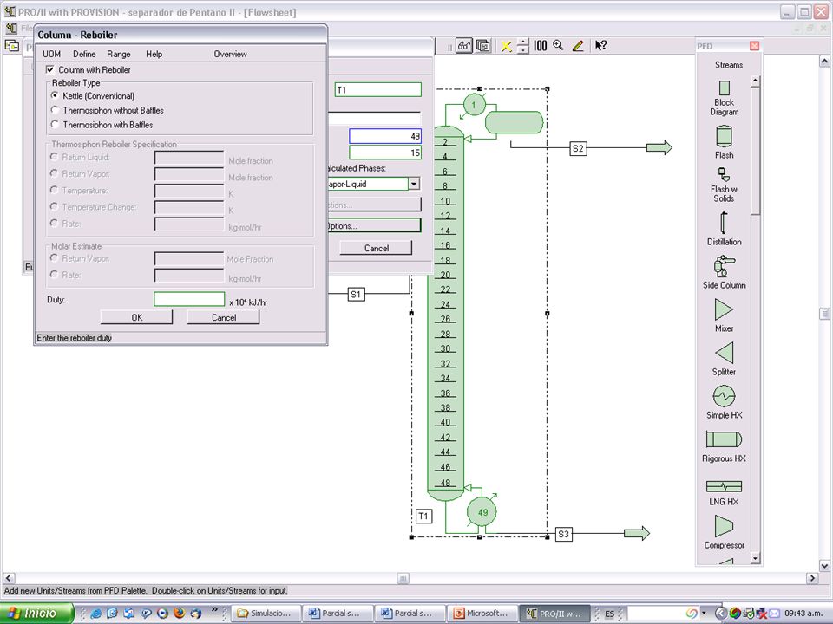833x624 pixels.
Task: Click the S2 stream label
Action: coord(578,148)
